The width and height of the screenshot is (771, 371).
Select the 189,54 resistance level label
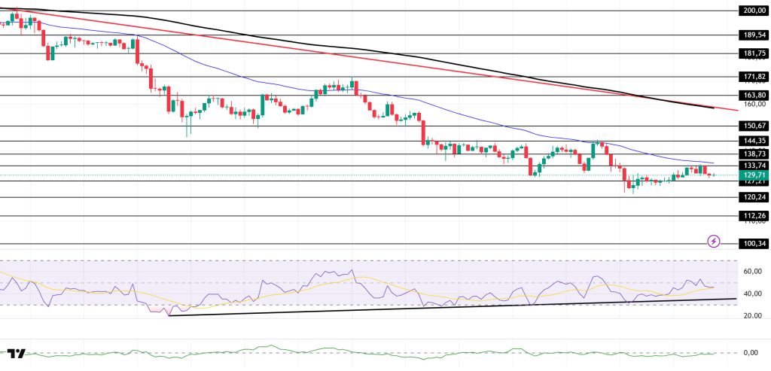pos(753,35)
